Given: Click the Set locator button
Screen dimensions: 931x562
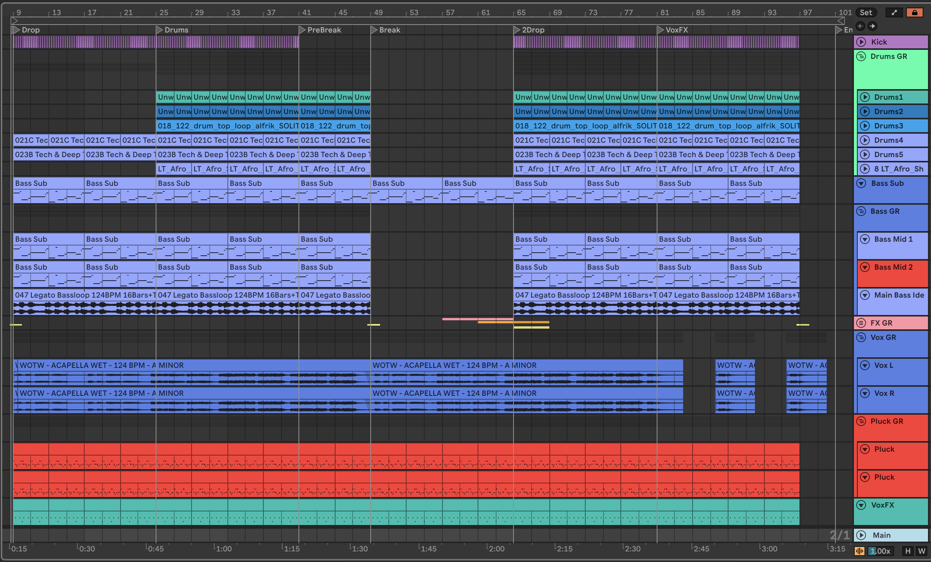Looking at the screenshot, I should (866, 12).
